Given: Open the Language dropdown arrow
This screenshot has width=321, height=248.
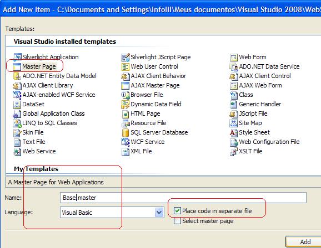Looking at the screenshot, I should coord(159,213).
